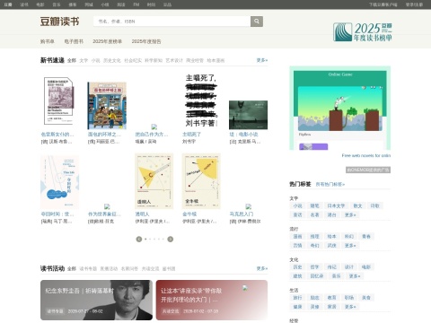Select 历史文化 tab in 新书速递
The height and width of the screenshot is (323, 431).
[x=112, y=60]
